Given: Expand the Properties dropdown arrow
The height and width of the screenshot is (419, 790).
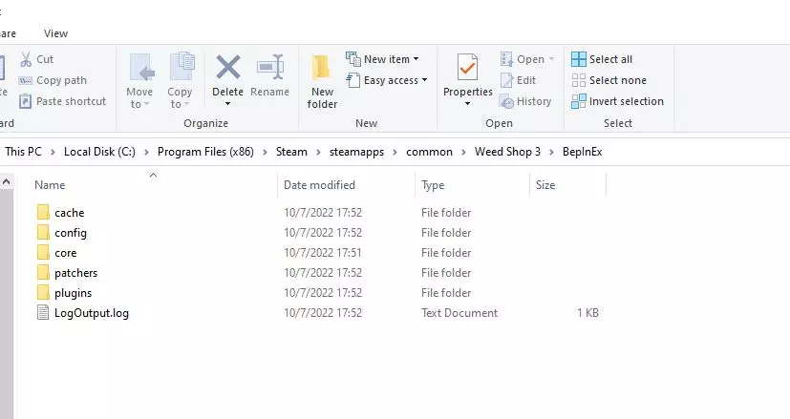Looking at the screenshot, I should point(467,104).
